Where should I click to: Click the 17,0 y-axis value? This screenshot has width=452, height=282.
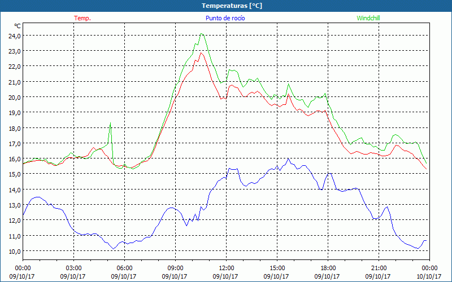point(15,144)
